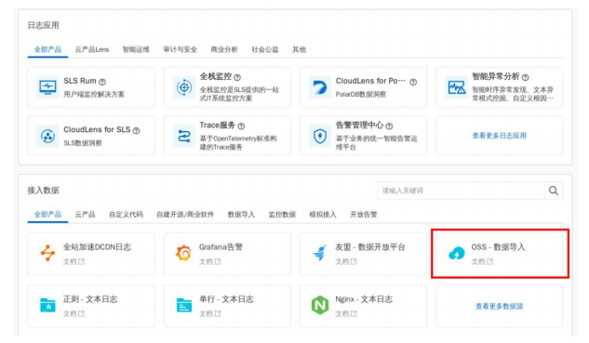This screenshot has height=343, width=589.
Task: Click the Trace服务 icon
Action: [184, 136]
